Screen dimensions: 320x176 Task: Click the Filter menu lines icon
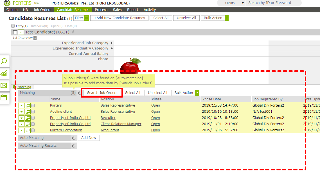point(87,18)
